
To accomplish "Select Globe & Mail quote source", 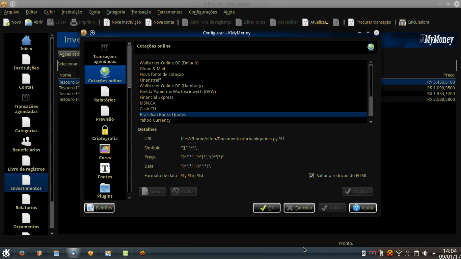I will (x=253, y=69).
